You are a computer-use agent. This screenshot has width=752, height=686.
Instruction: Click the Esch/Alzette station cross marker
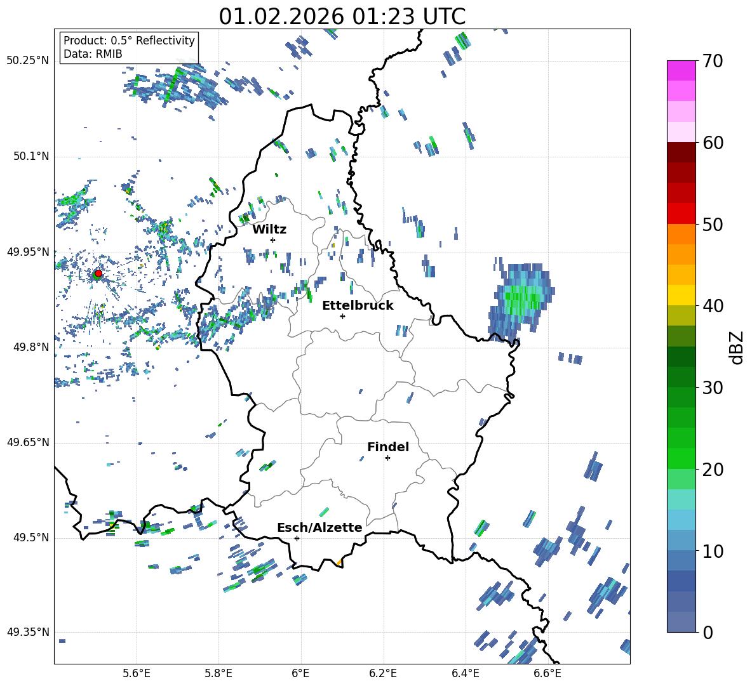click(297, 538)
